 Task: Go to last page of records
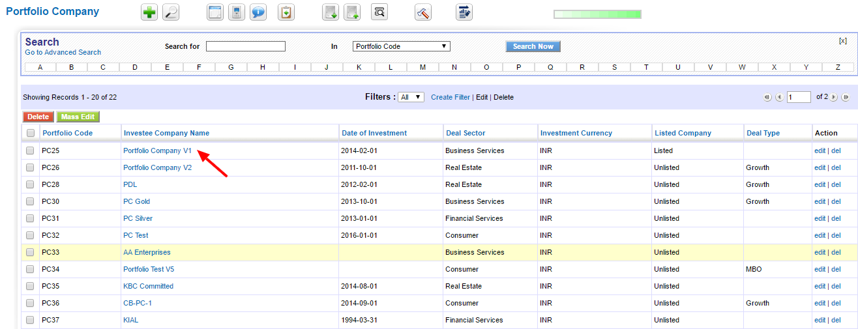[x=846, y=97]
